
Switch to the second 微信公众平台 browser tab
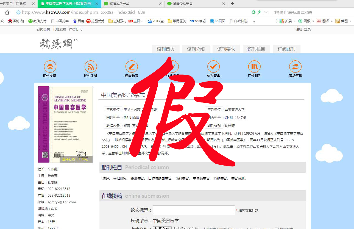pyautogui.click(x=197, y=4)
